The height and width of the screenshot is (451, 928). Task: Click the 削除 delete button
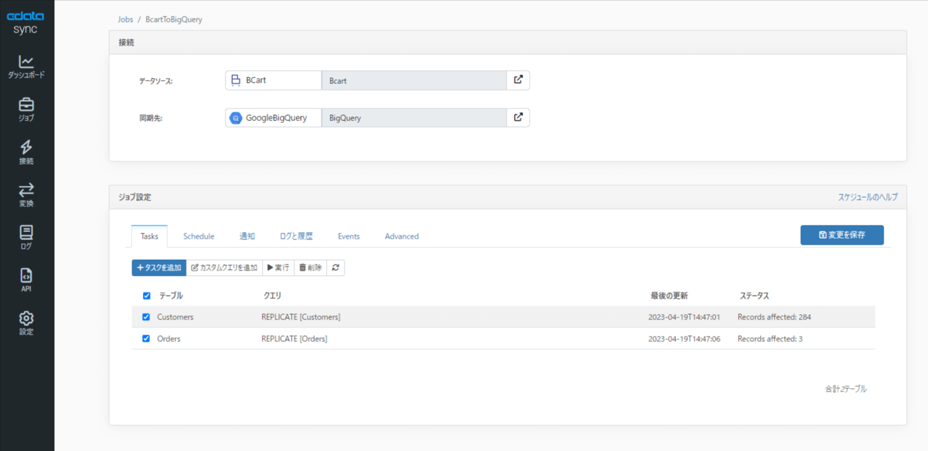[310, 267]
